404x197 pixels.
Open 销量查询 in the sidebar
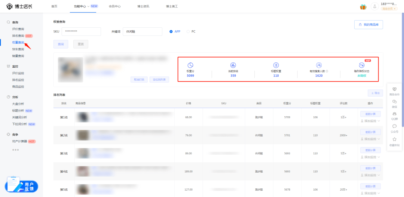click(x=18, y=56)
